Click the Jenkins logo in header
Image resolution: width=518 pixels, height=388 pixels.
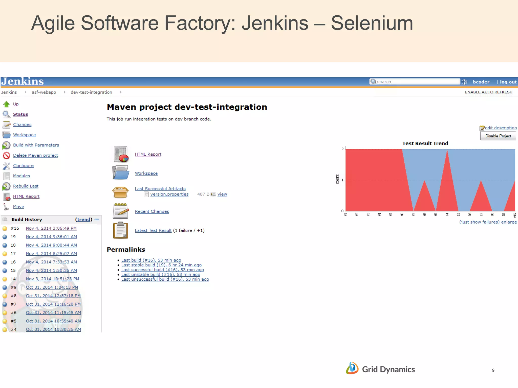click(22, 82)
